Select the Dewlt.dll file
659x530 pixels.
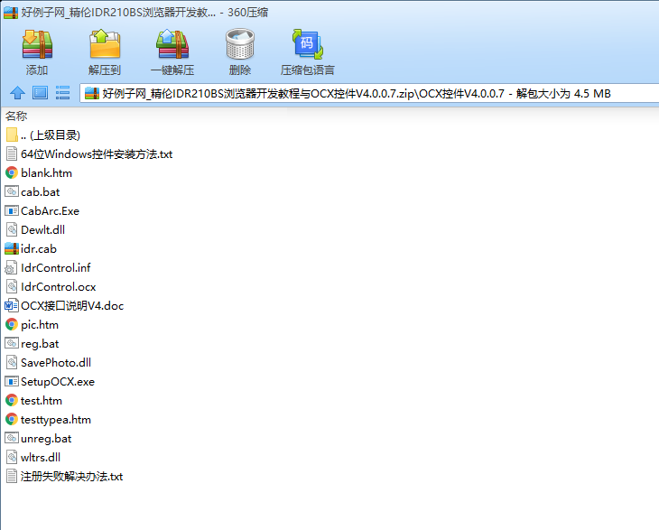tap(35, 230)
